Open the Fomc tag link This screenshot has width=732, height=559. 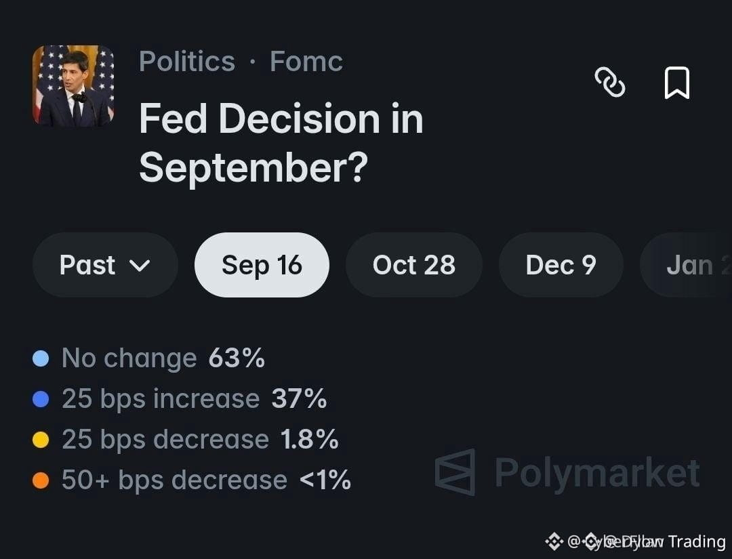pyautogui.click(x=306, y=62)
